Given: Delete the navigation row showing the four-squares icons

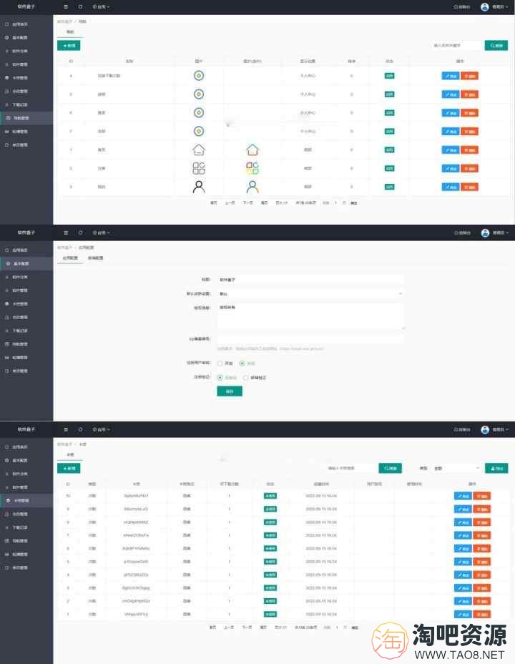Looking at the screenshot, I should (469, 169).
